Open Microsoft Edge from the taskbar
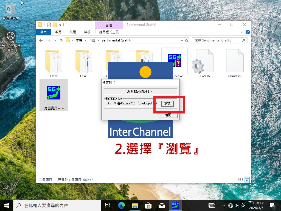Viewport: 281px width, 211px height. (x=121, y=205)
